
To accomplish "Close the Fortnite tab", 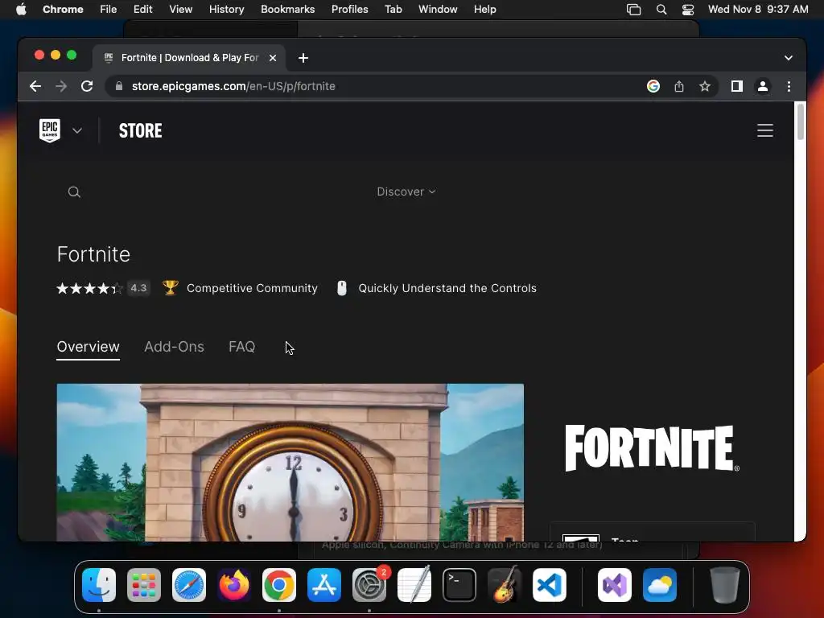I will click(273, 58).
